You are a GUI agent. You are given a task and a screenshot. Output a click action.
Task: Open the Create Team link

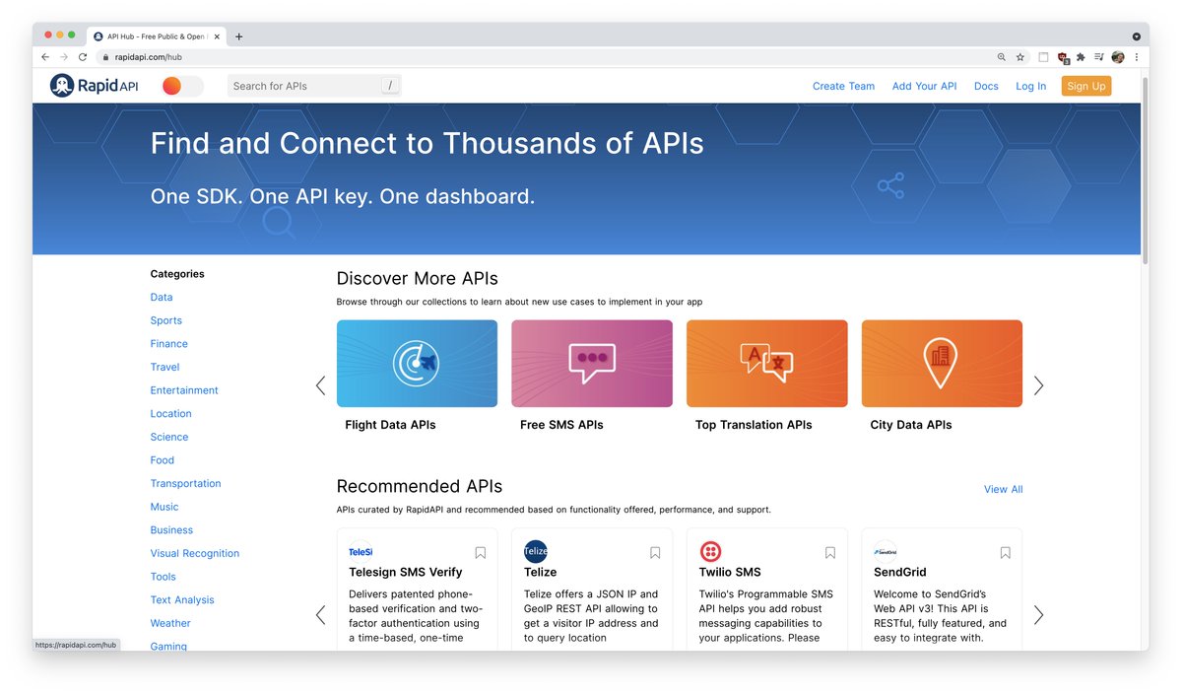pyautogui.click(x=843, y=86)
